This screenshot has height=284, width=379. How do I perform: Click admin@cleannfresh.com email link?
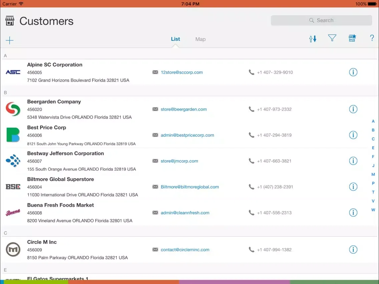(x=185, y=213)
